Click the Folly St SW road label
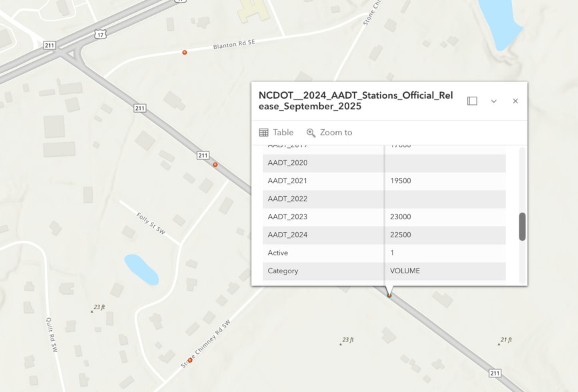The height and width of the screenshot is (392, 578). [x=151, y=223]
